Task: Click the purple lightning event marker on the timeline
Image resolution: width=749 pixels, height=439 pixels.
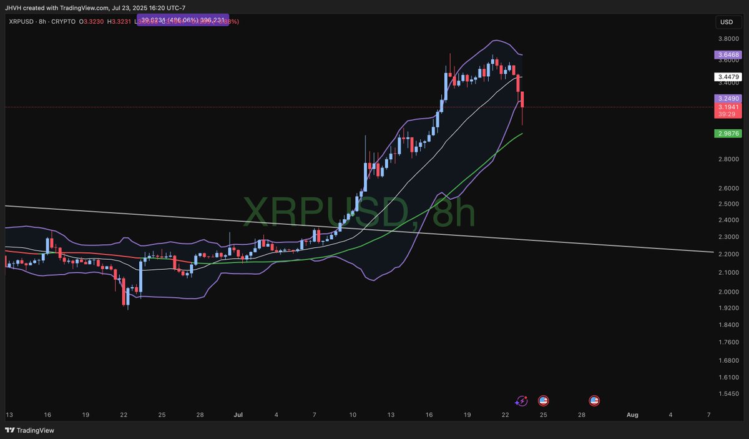Action: point(521,401)
